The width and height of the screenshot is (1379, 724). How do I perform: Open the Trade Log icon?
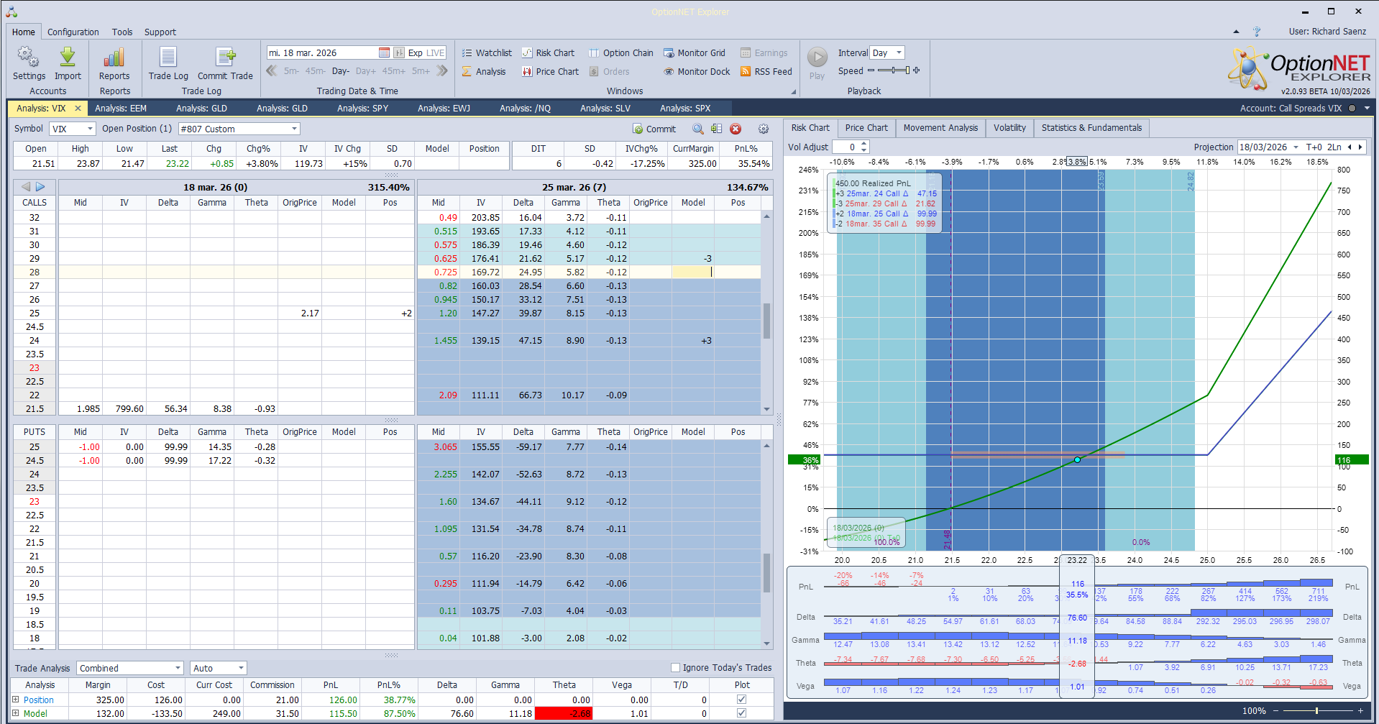click(x=168, y=58)
